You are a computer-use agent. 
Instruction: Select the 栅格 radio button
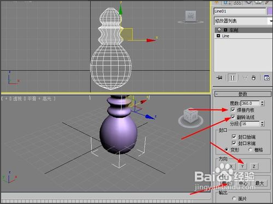pos(251,150)
